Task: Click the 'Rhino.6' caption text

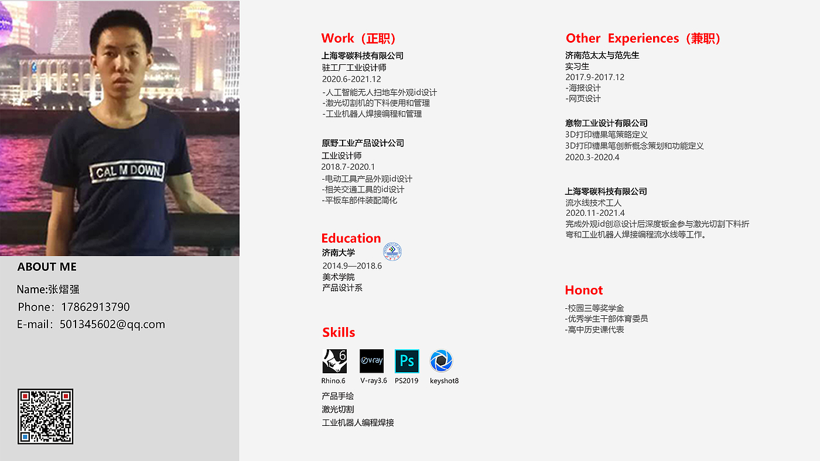Action: [333, 381]
